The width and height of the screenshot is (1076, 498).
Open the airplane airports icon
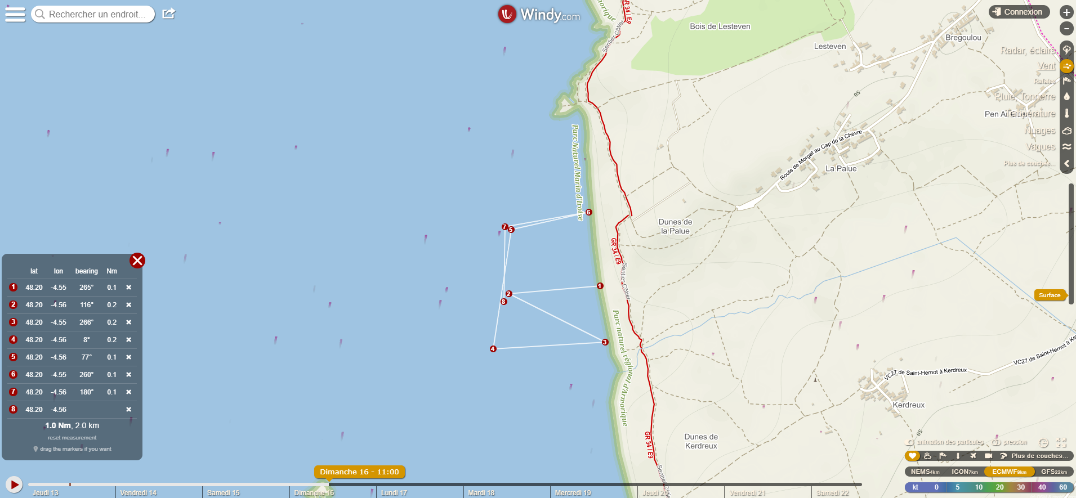[x=973, y=456]
